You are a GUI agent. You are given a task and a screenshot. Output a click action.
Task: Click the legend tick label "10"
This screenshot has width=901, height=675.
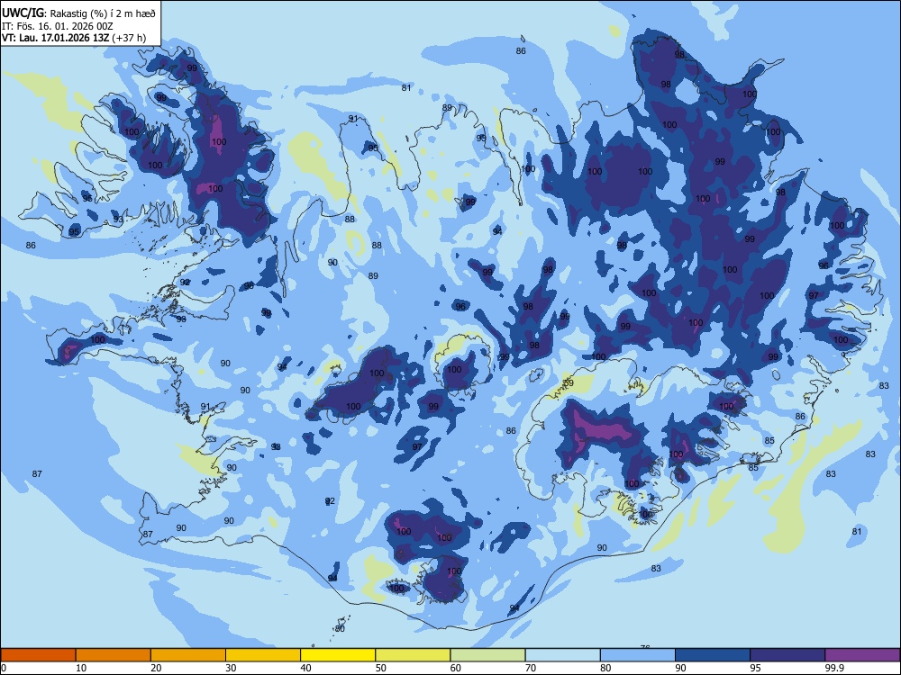(x=81, y=668)
